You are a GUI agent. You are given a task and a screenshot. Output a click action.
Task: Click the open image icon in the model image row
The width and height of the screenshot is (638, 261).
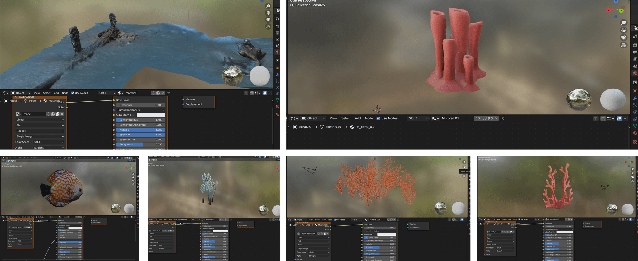pos(57,114)
